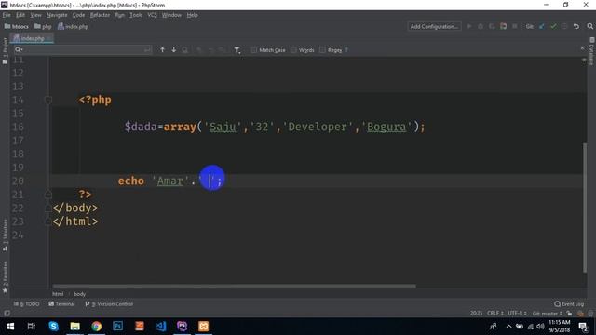Go to previous occurrence with up arrow
The image size is (596, 335).
point(162,49)
